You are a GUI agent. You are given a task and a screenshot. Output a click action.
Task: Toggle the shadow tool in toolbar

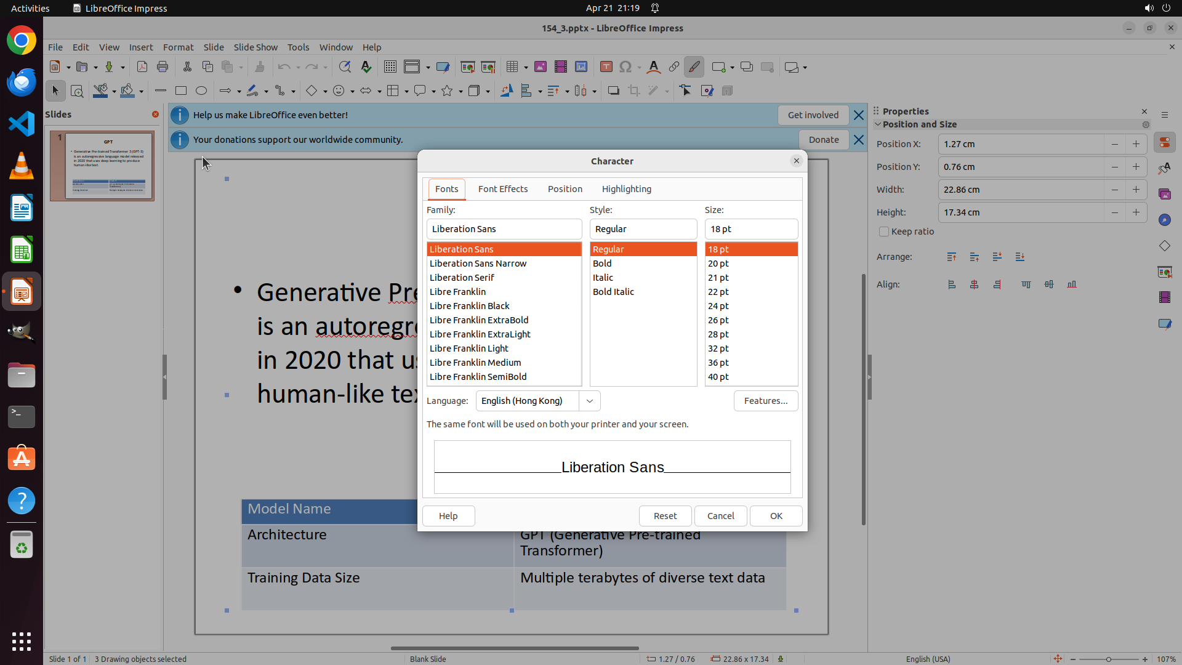coord(613,91)
